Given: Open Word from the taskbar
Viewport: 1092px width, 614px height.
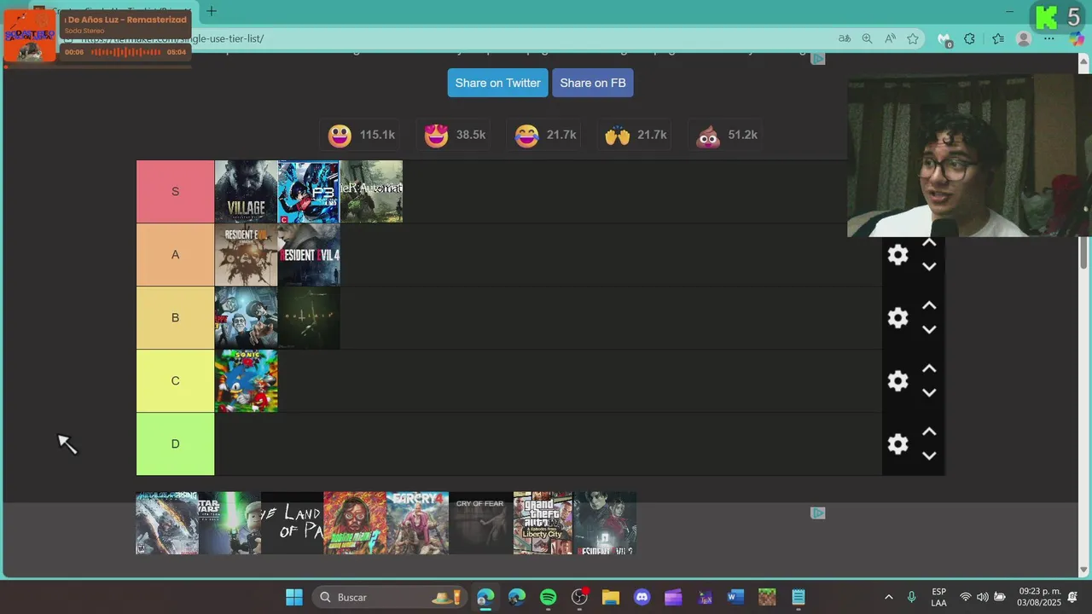Looking at the screenshot, I should point(735,597).
